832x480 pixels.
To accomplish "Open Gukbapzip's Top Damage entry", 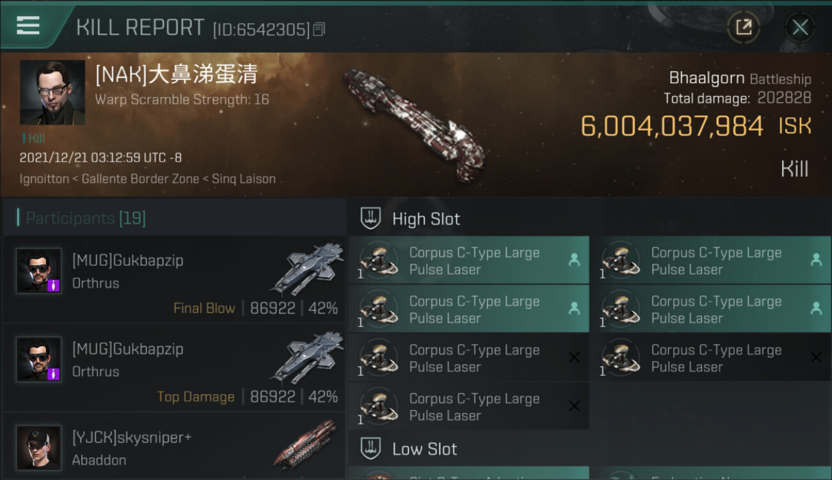I will tap(174, 369).
